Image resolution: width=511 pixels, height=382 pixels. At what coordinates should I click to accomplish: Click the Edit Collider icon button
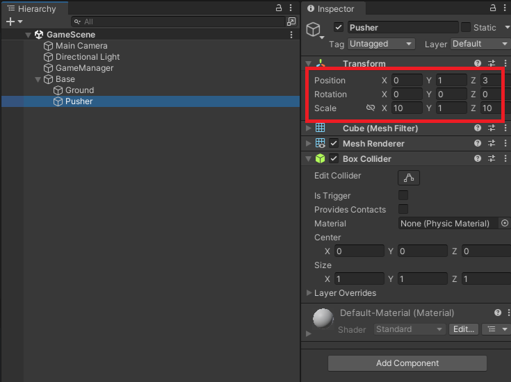click(x=409, y=177)
